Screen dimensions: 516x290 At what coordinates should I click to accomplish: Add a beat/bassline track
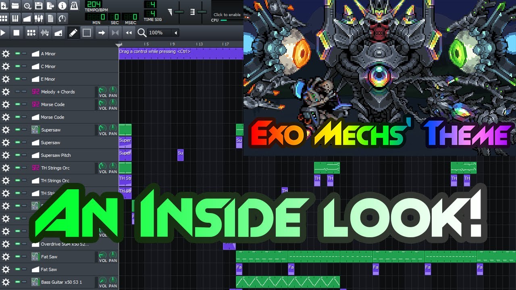31,33
